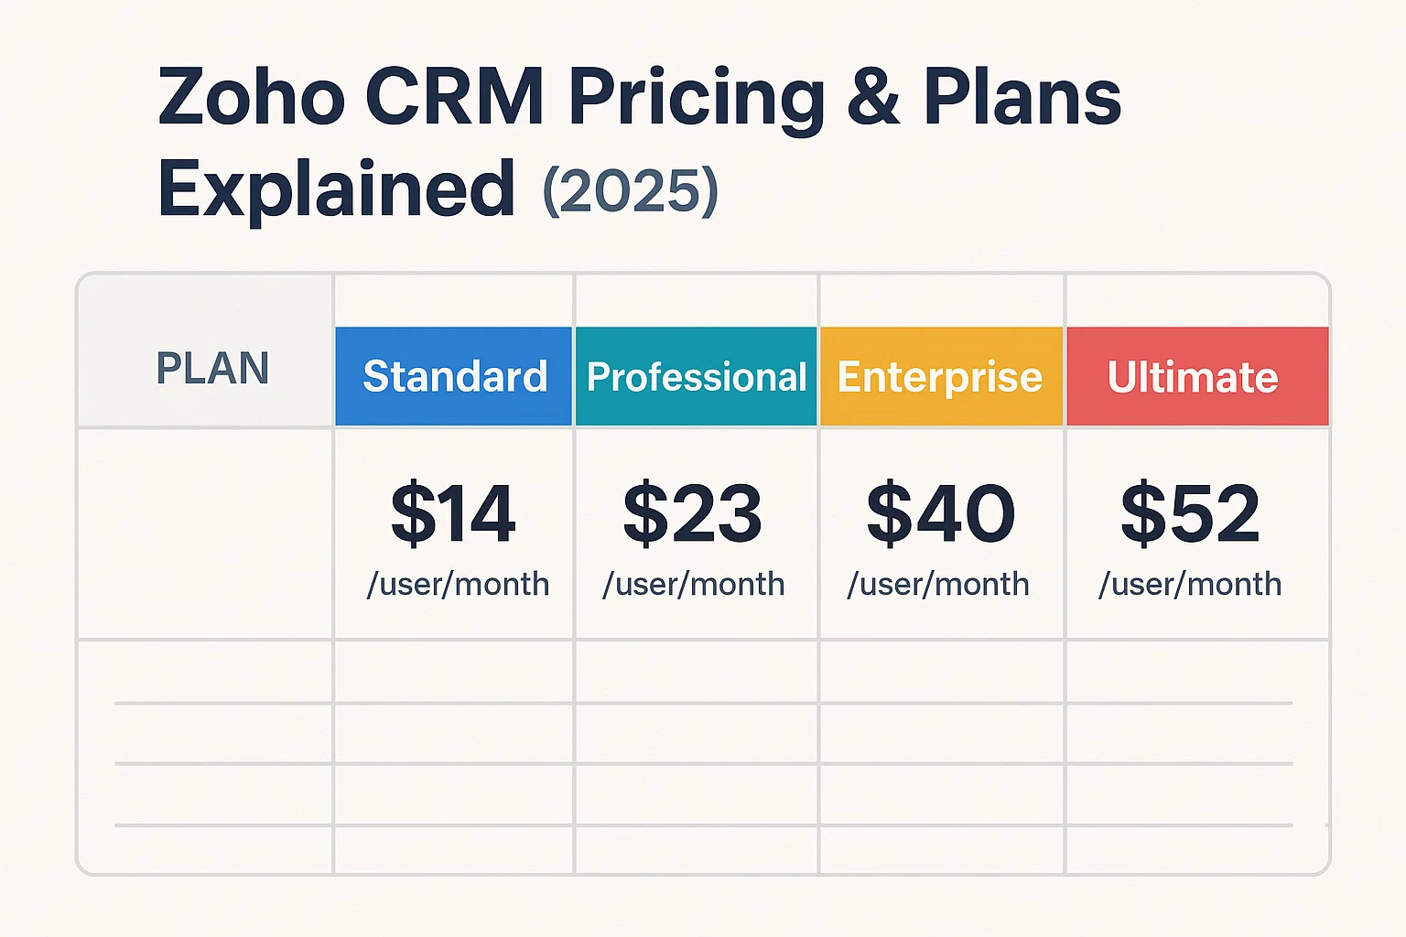This screenshot has height=937, width=1406.
Task: Select the Ultimate plan header
Action: click(1193, 376)
